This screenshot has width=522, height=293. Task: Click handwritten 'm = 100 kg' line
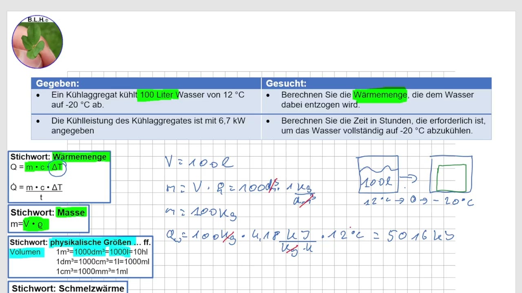[201, 212]
